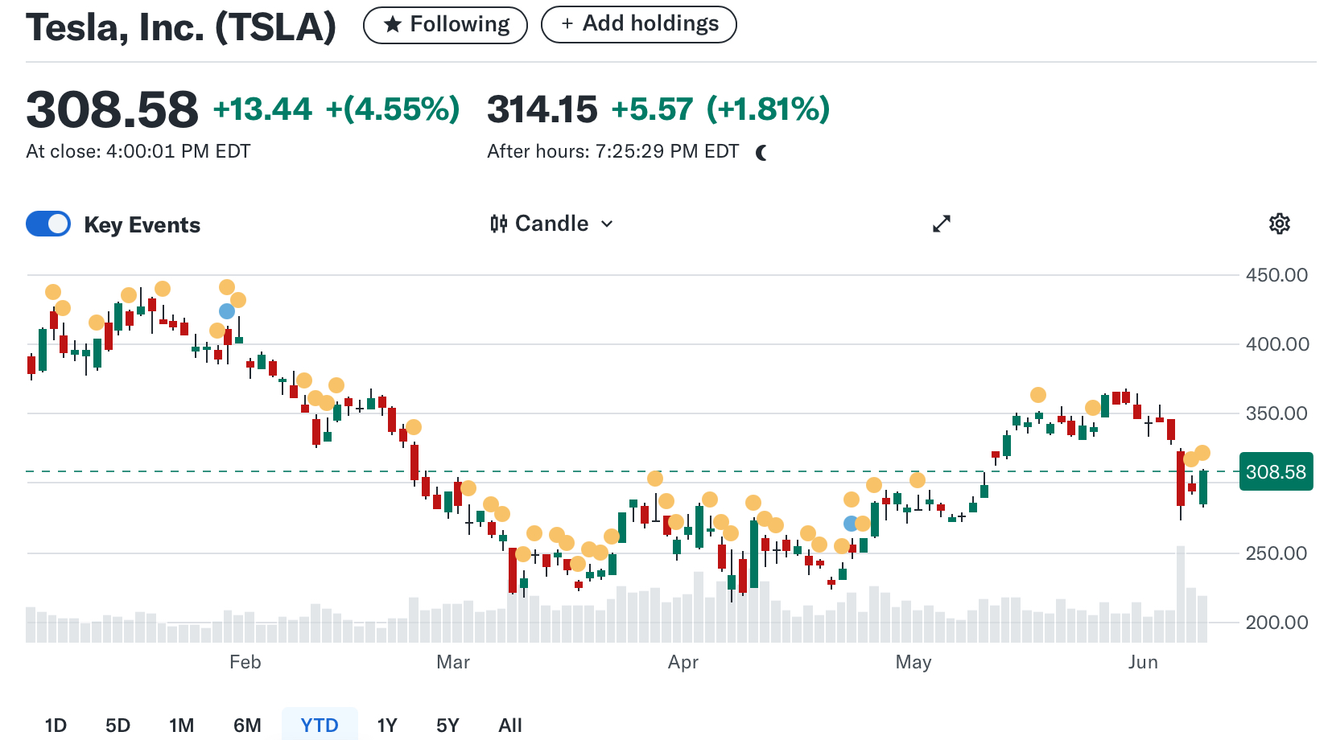Viewport: 1328px width, 740px height.
Task: Click the 250.00 axis label
Action: click(1277, 553)
